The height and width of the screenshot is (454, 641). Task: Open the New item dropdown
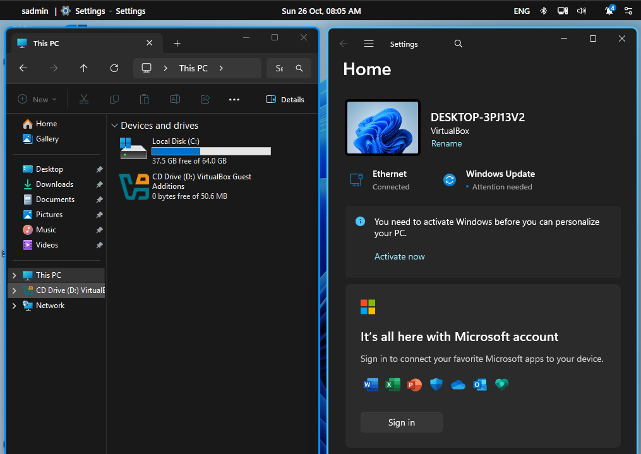pyautogui.click(x=37, y=99)
